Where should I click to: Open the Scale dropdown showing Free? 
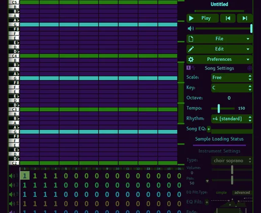[x=232, y=78]
